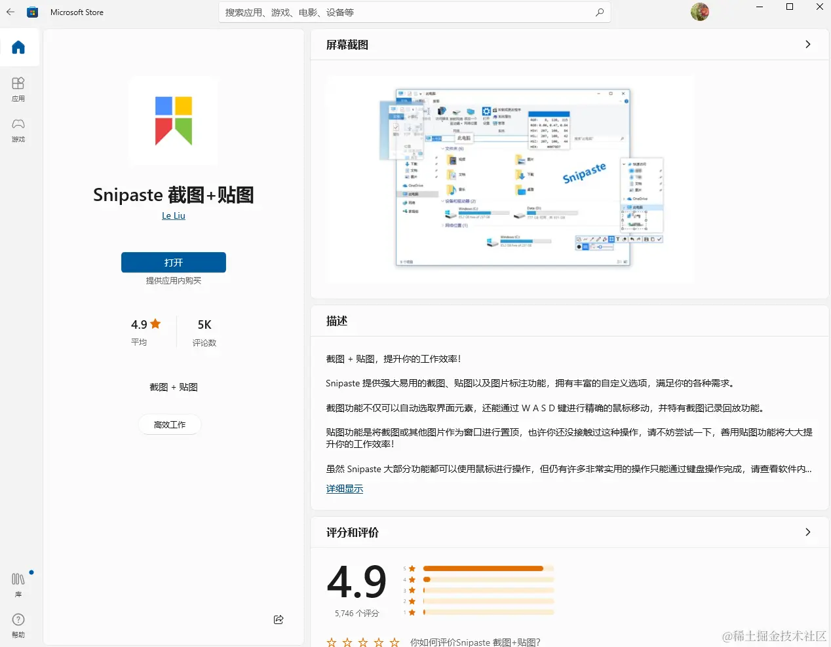
Task: Click the 截图 + 贴图 tagline text
Action: pyautogui.click(x=174, y=387)
